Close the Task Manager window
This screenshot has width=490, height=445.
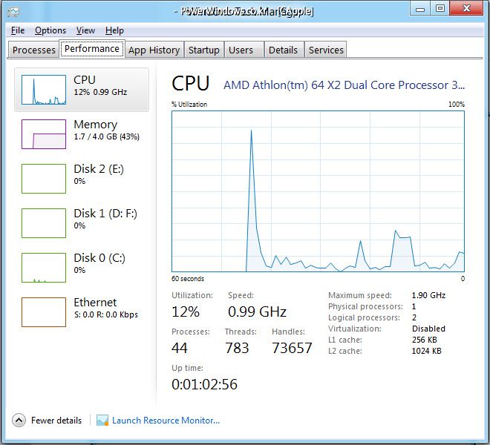[467, 8]
